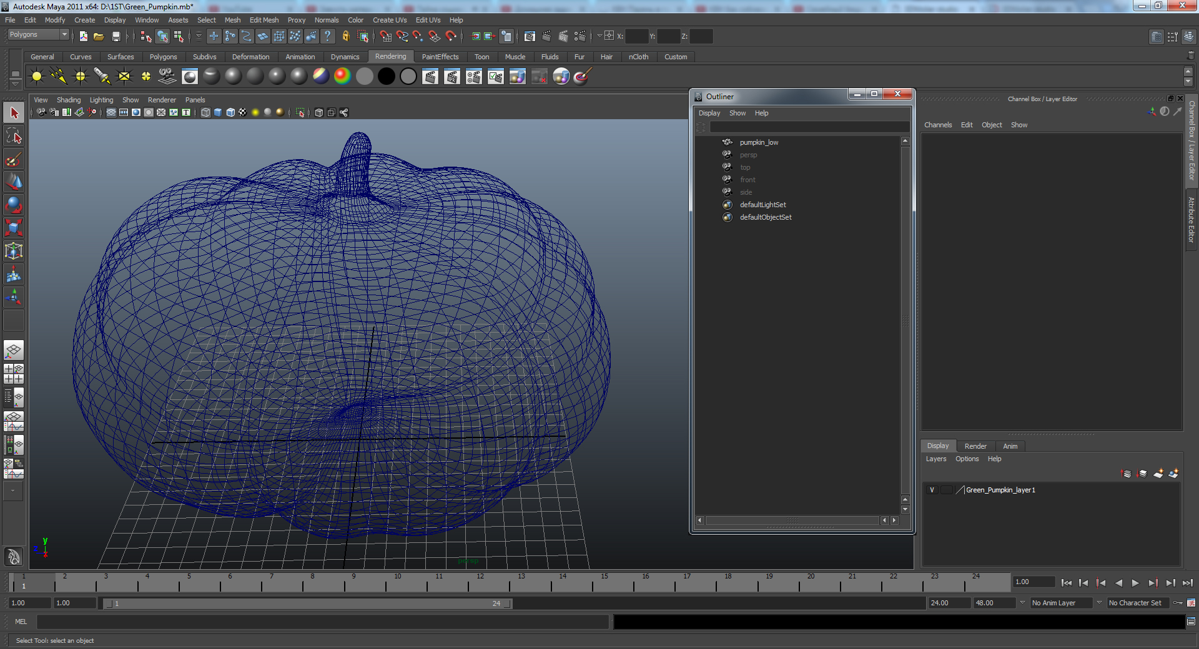Click Channels in Channel Box

(938, 125)
